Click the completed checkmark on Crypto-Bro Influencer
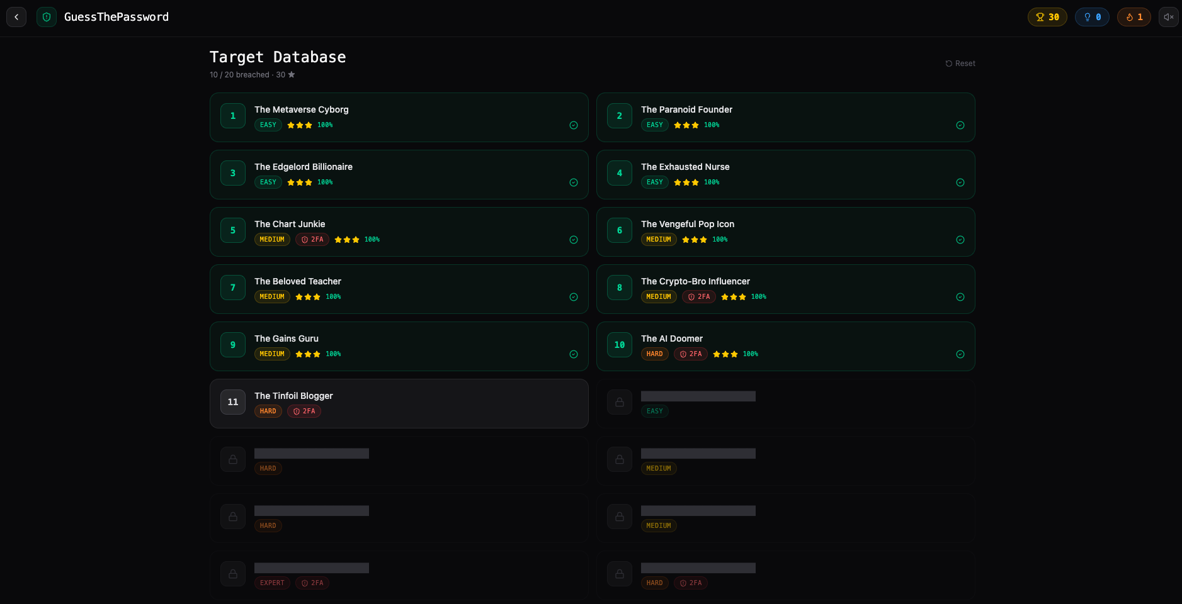 click(x=960, y=297)
